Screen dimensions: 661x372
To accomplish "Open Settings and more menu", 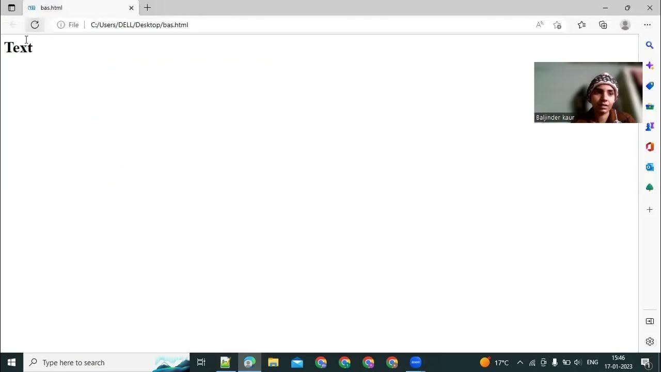I will (647, 25).
